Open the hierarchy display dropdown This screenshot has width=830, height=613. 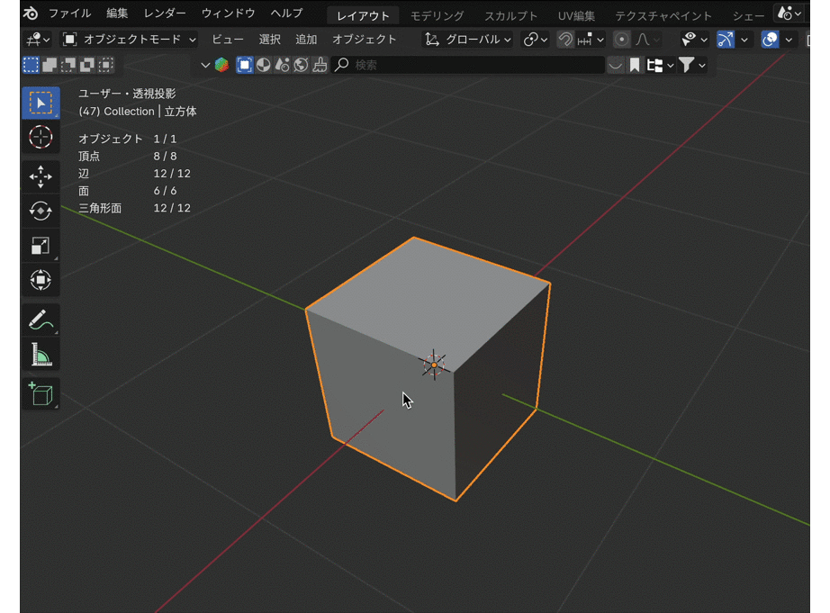660,65
